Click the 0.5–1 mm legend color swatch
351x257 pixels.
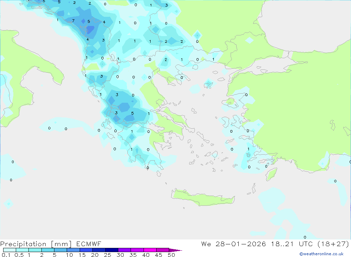tap(22, 250)
